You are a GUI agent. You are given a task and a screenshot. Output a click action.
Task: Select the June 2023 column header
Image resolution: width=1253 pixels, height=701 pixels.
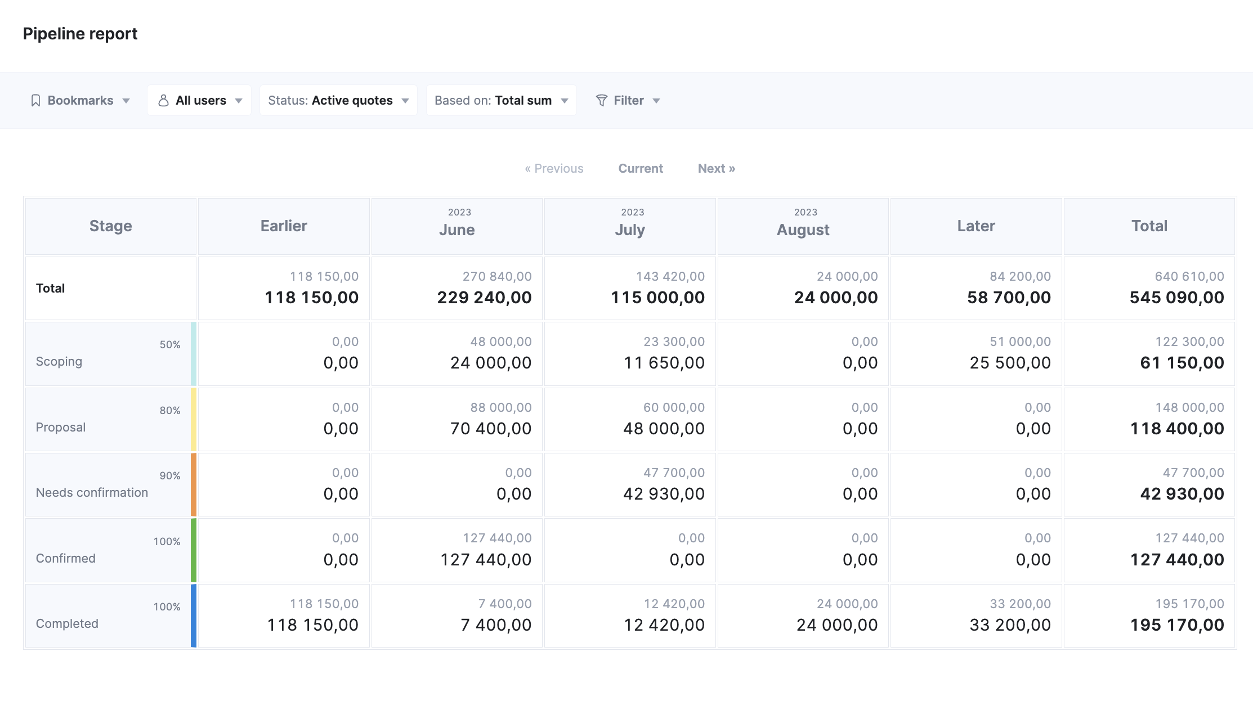[x=457, y=226]
